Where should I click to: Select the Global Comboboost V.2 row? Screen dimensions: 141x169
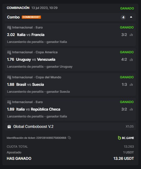click(x=70, y=127)
